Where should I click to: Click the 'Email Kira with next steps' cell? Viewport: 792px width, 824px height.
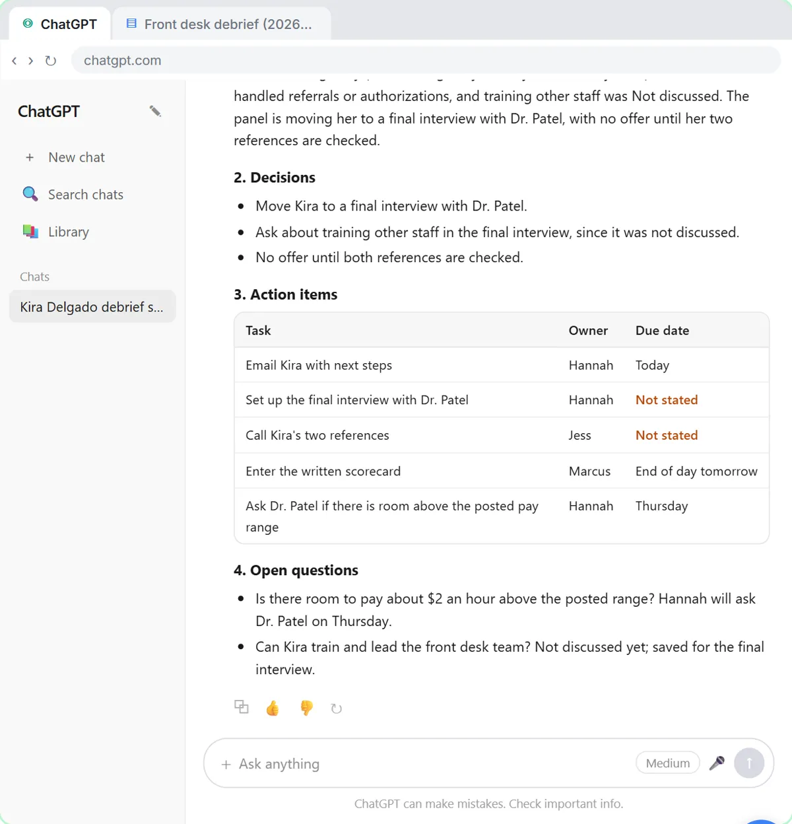click(x=319, y=365)
